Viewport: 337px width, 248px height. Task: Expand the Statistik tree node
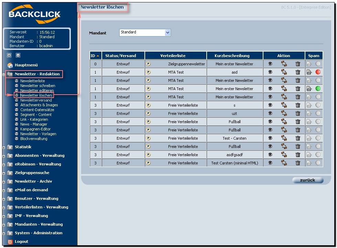(x=4, y=148)
